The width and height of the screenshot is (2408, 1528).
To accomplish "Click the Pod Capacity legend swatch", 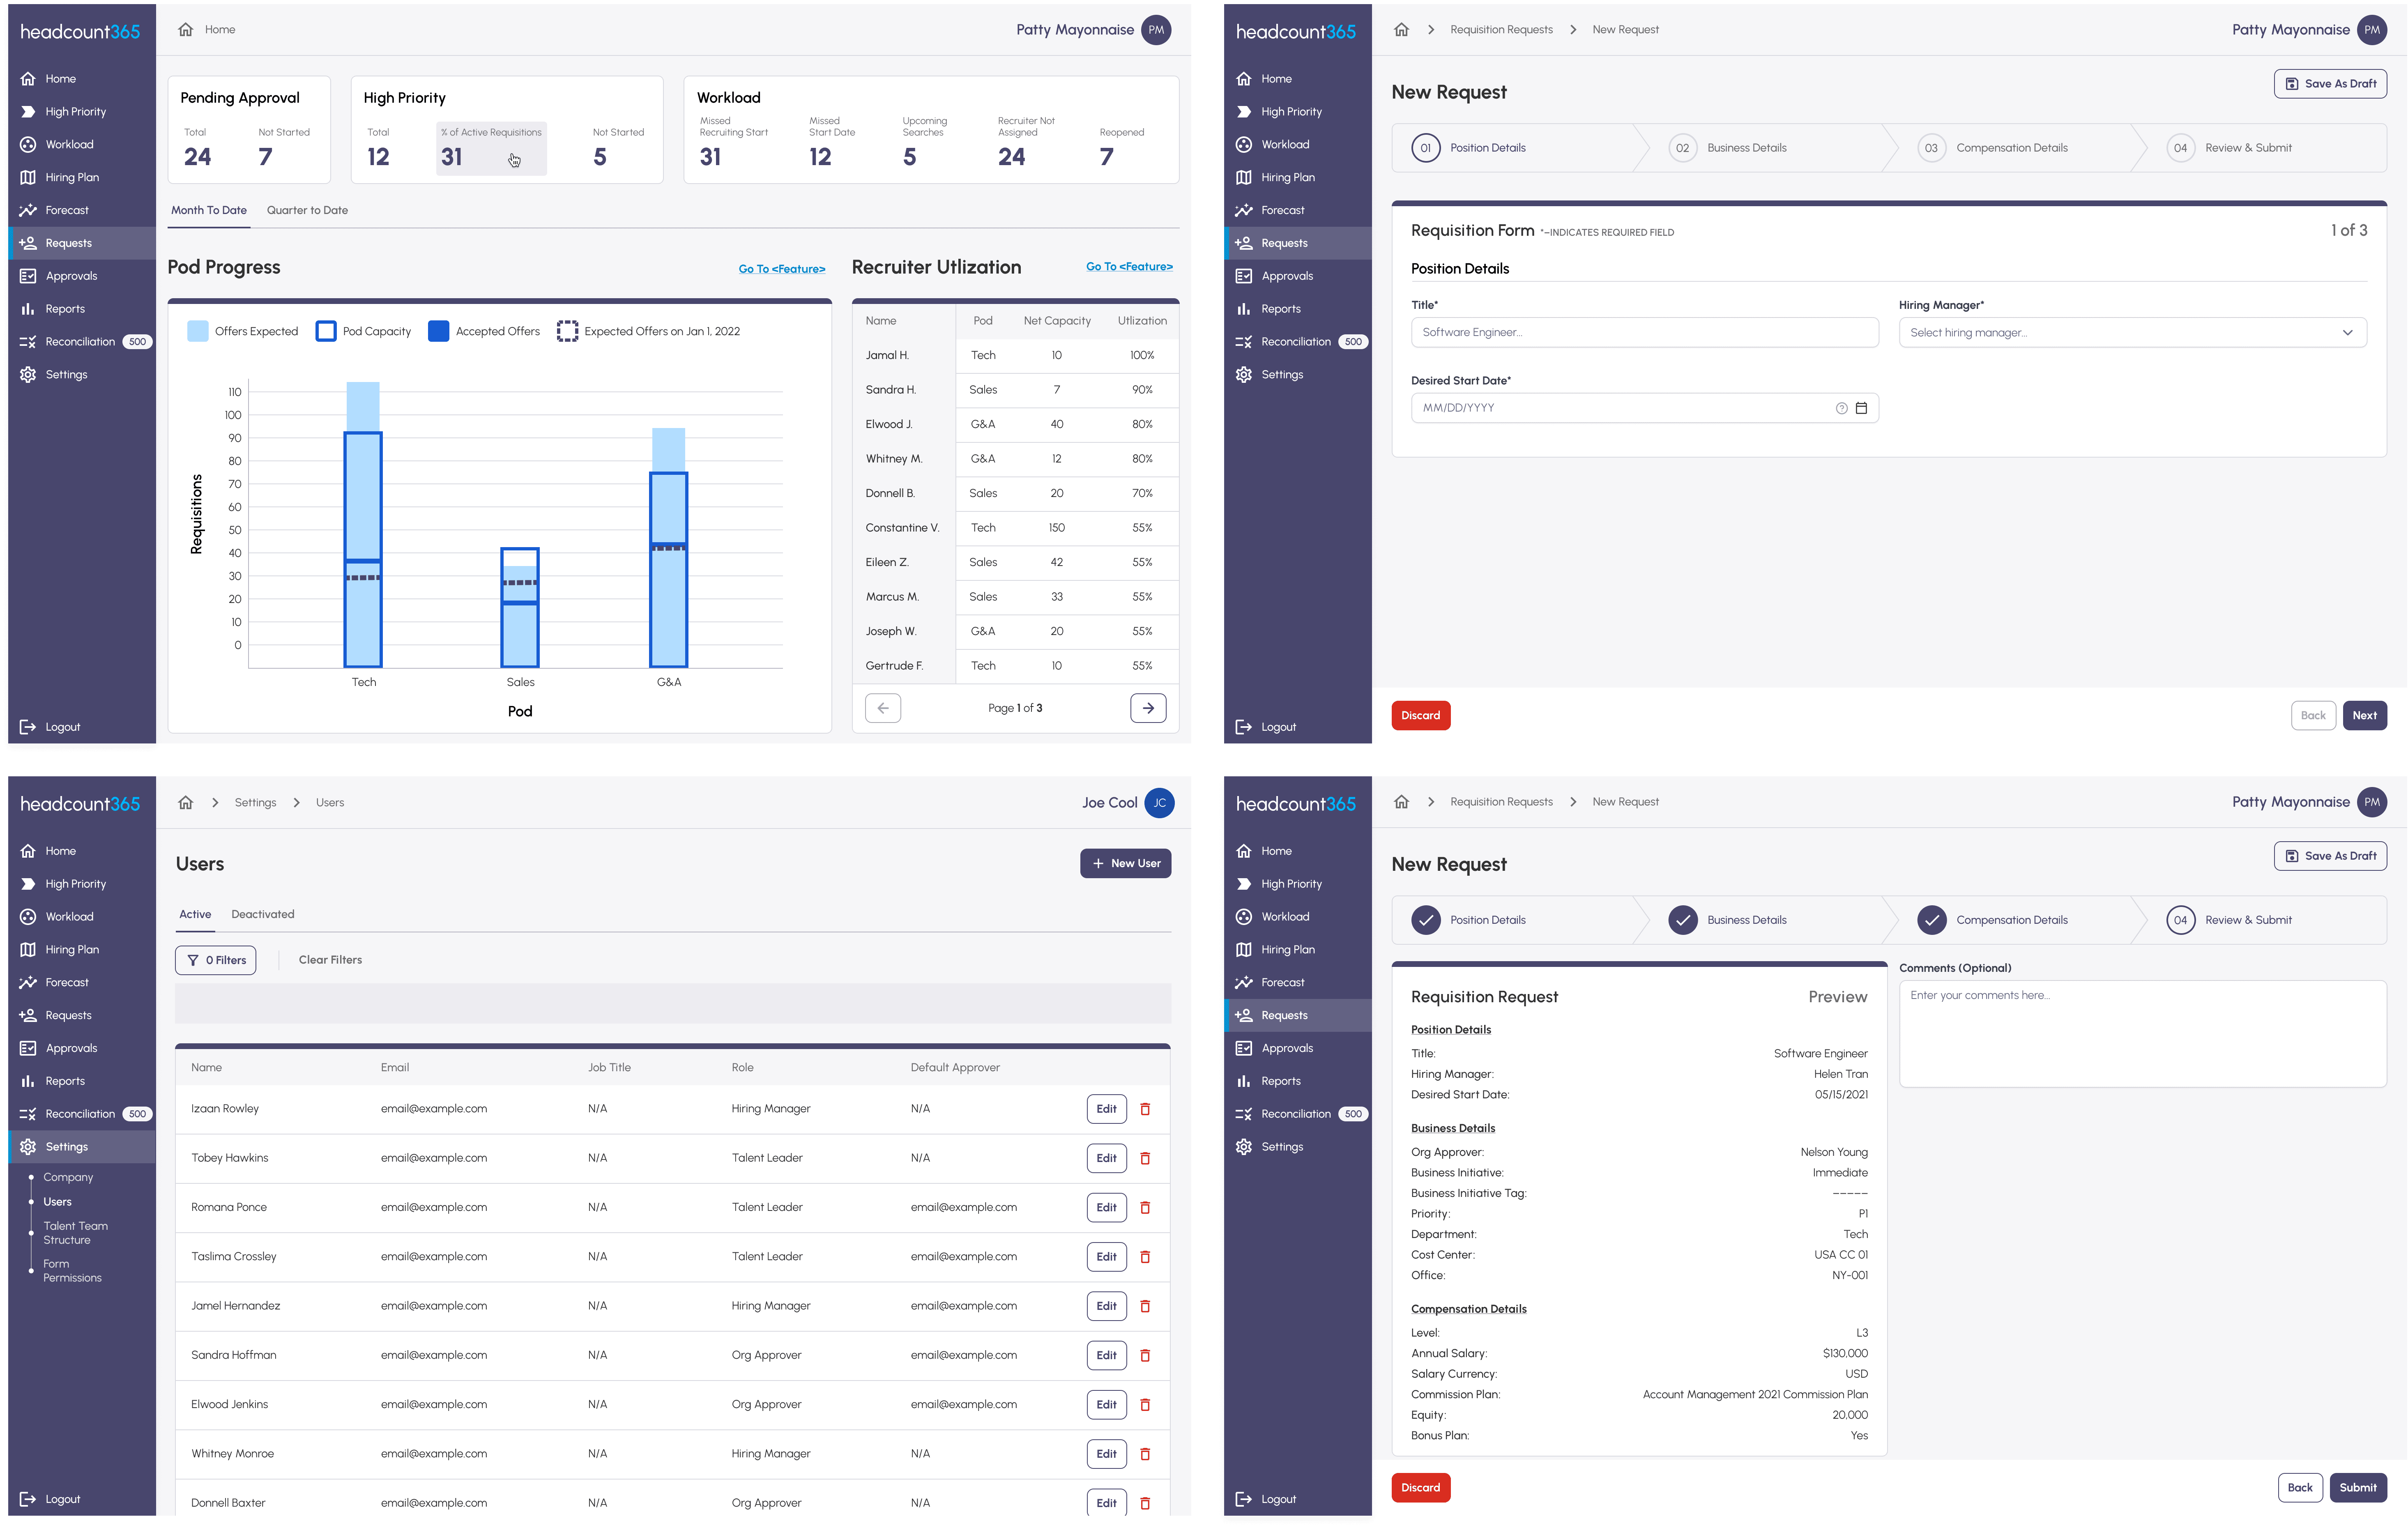I will point(326,331).
